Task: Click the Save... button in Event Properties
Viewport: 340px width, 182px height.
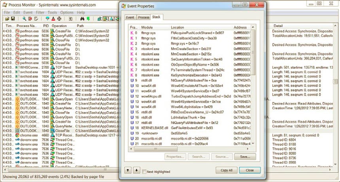Action: 245,157
